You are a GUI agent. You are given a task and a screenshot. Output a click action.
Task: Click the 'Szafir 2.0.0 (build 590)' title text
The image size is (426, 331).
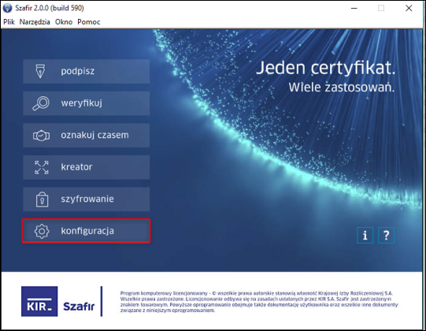50,8
